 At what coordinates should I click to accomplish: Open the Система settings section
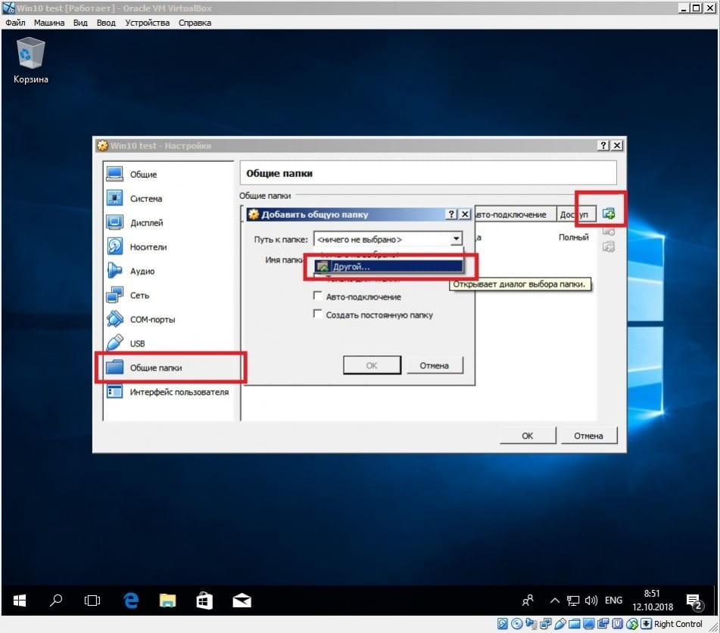coord(169,199)
